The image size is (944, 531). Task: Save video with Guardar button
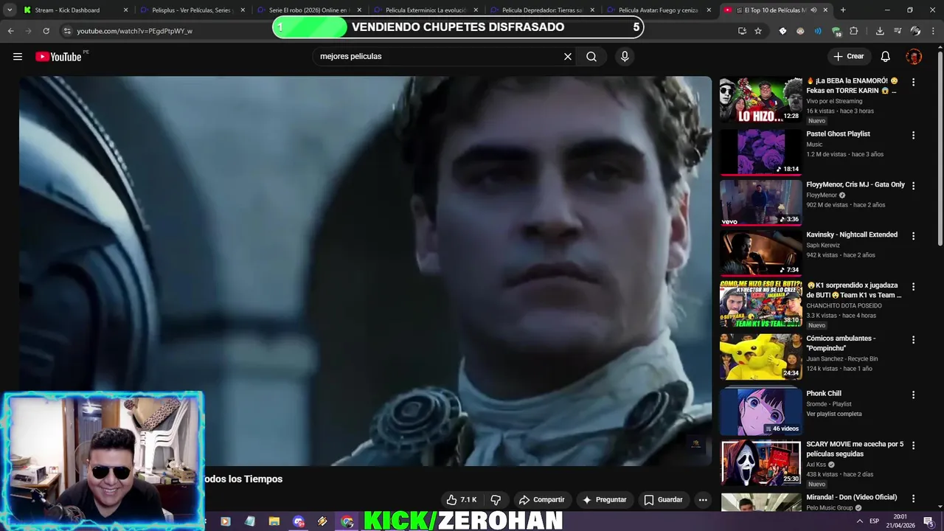663,499
